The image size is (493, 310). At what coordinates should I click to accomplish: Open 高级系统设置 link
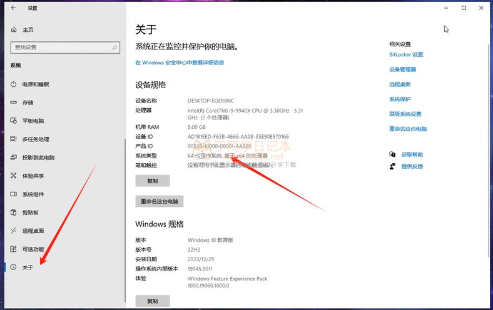tap(405, 114)
